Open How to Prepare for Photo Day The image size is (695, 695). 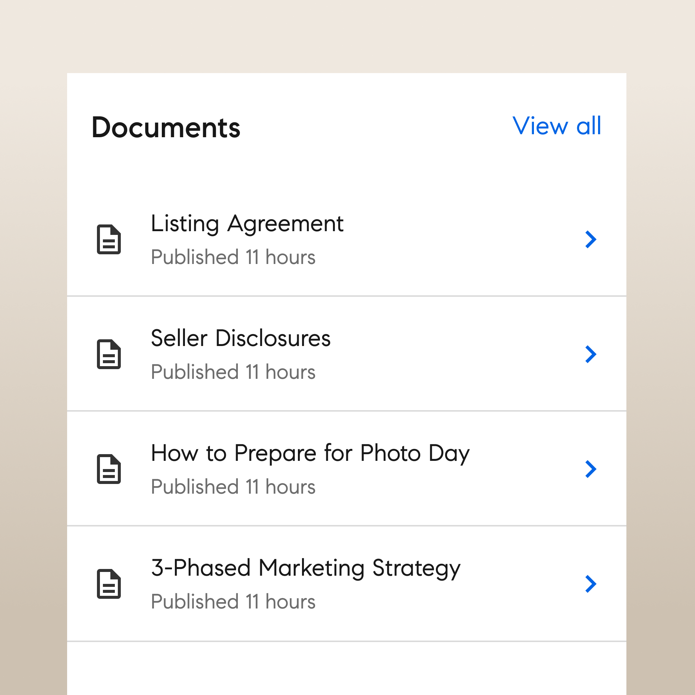coord(310,453)
